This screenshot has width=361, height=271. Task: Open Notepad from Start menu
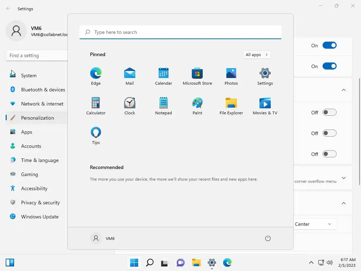[x=164, y=106]
